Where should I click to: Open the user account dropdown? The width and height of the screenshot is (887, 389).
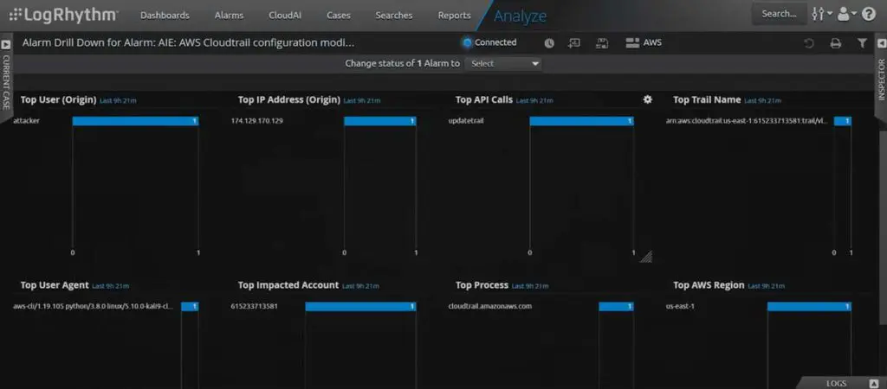tap(847, 14)
